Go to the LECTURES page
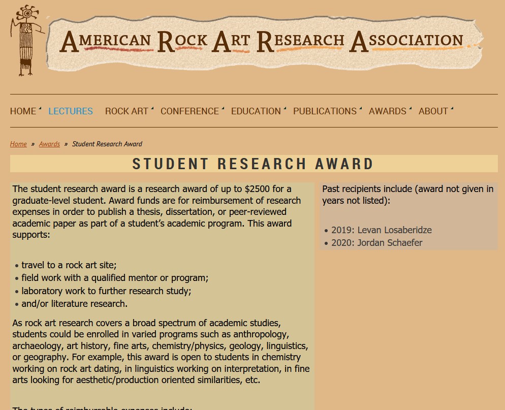This screenshot has height=410, width=505. pos(71,111)
